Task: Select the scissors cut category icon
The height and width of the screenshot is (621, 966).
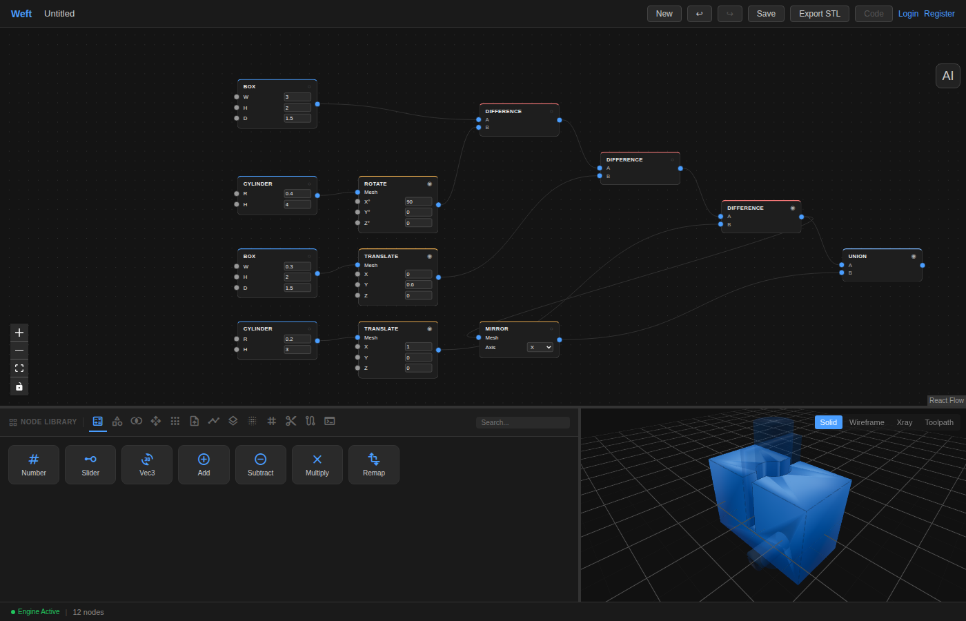Action: pos(291,421)
